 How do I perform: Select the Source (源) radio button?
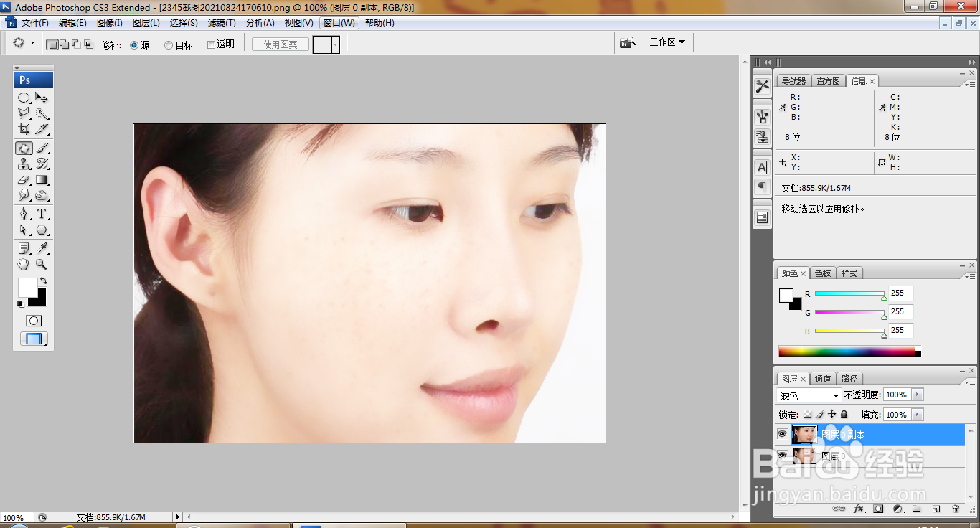pyautogui.click(x=134, y=44)
